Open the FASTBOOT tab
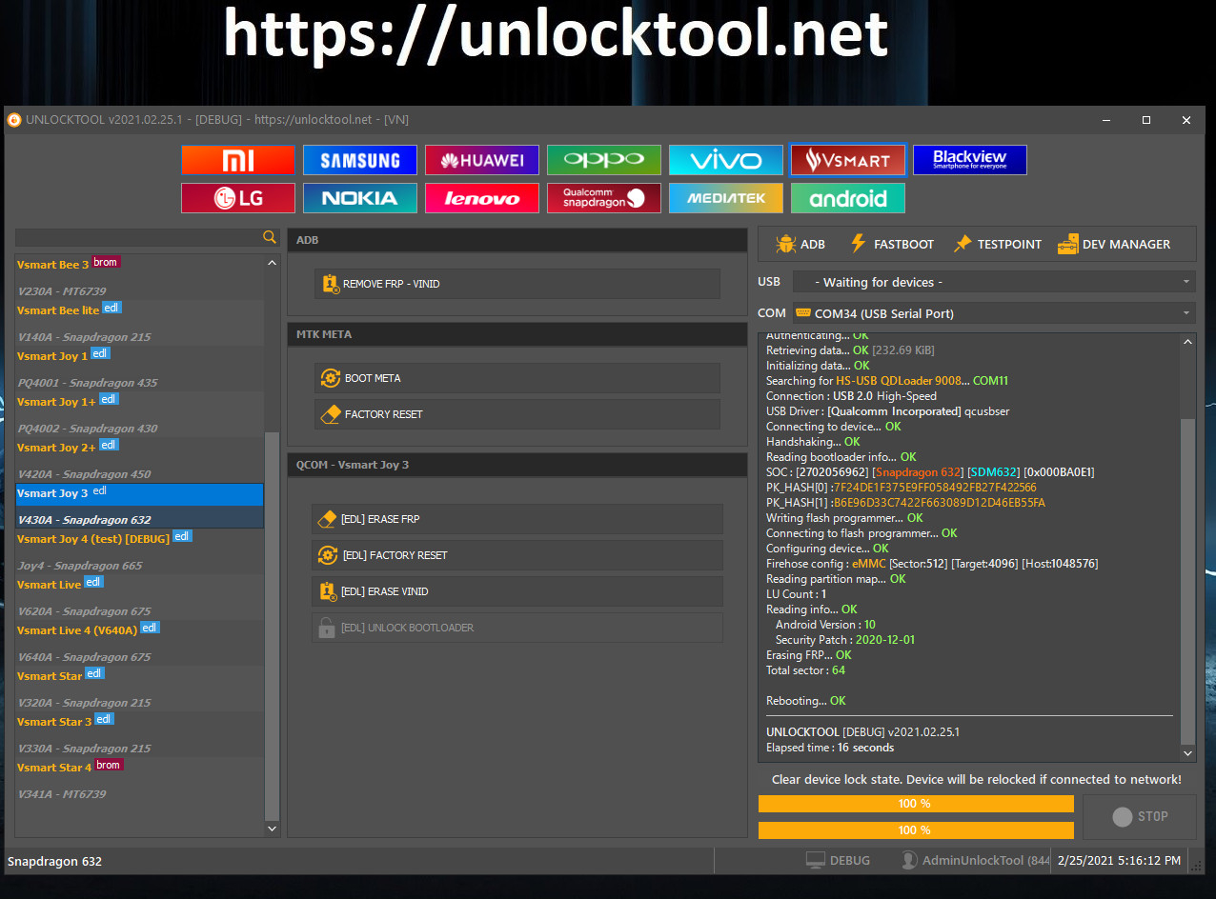The width and height of the screenshot is (1216, 899). (891, 244)
